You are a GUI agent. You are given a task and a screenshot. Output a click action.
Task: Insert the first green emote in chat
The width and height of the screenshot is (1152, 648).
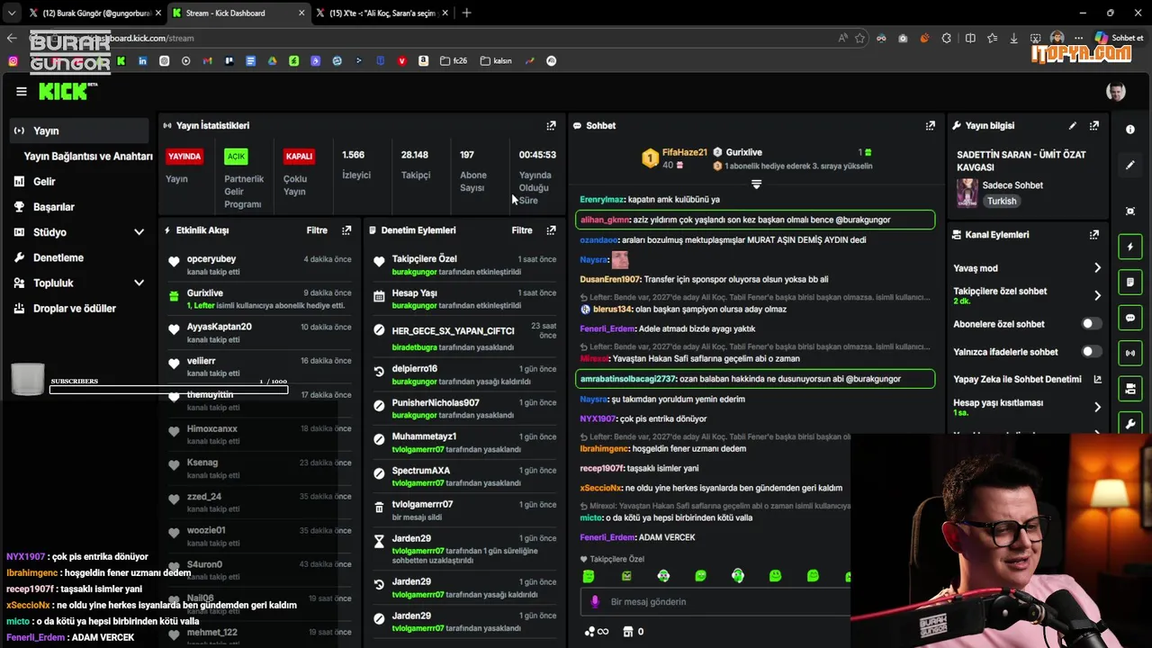(x=589, y=576)
